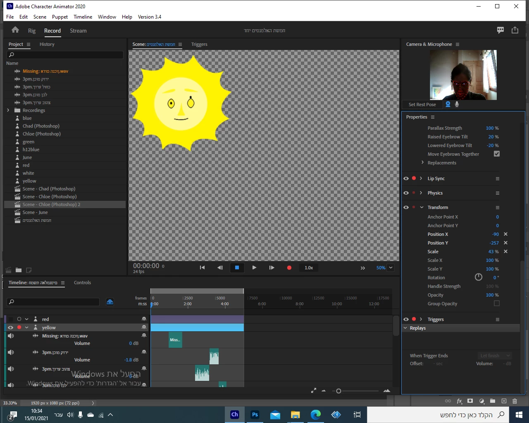Image resolution: width=529 pixels, height=423 pixels.
Task: Switch to the Rig workspace
Action: 32,31
